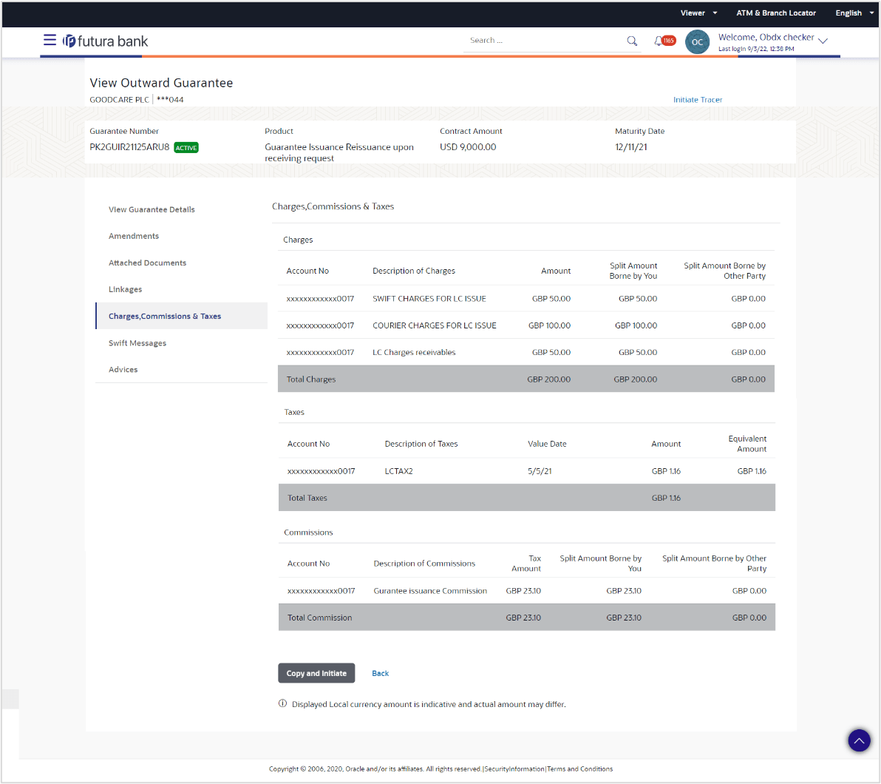This screenshot has height=784, width=881.
Task: Open the Attached Documents section
Action: pyautogui.click(x=147, y=263)
